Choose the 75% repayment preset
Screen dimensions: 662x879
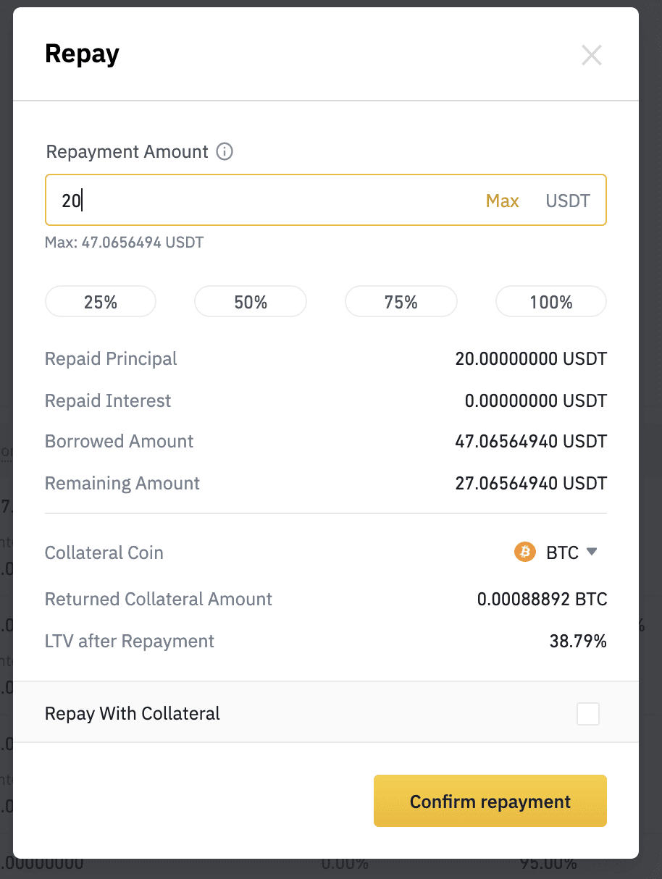pos(401,301)
